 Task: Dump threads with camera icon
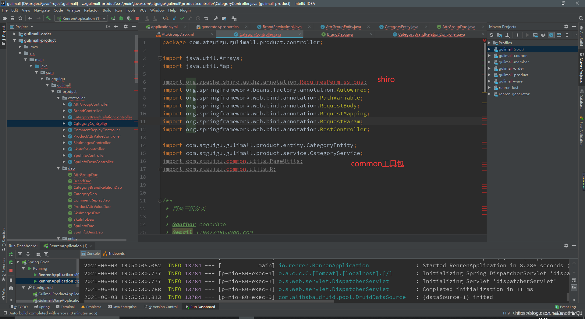click(x=11, y=288)
